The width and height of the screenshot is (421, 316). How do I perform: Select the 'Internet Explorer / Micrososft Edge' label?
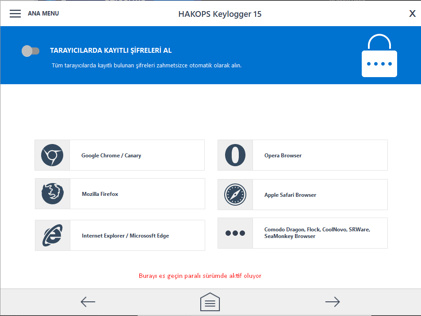(125, 236)
